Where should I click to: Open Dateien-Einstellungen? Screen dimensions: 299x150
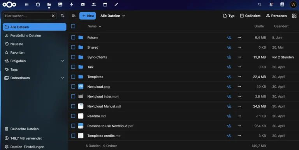[x=35, y=147]
